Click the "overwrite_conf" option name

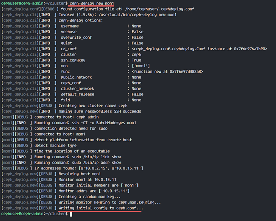pos(76,37)
